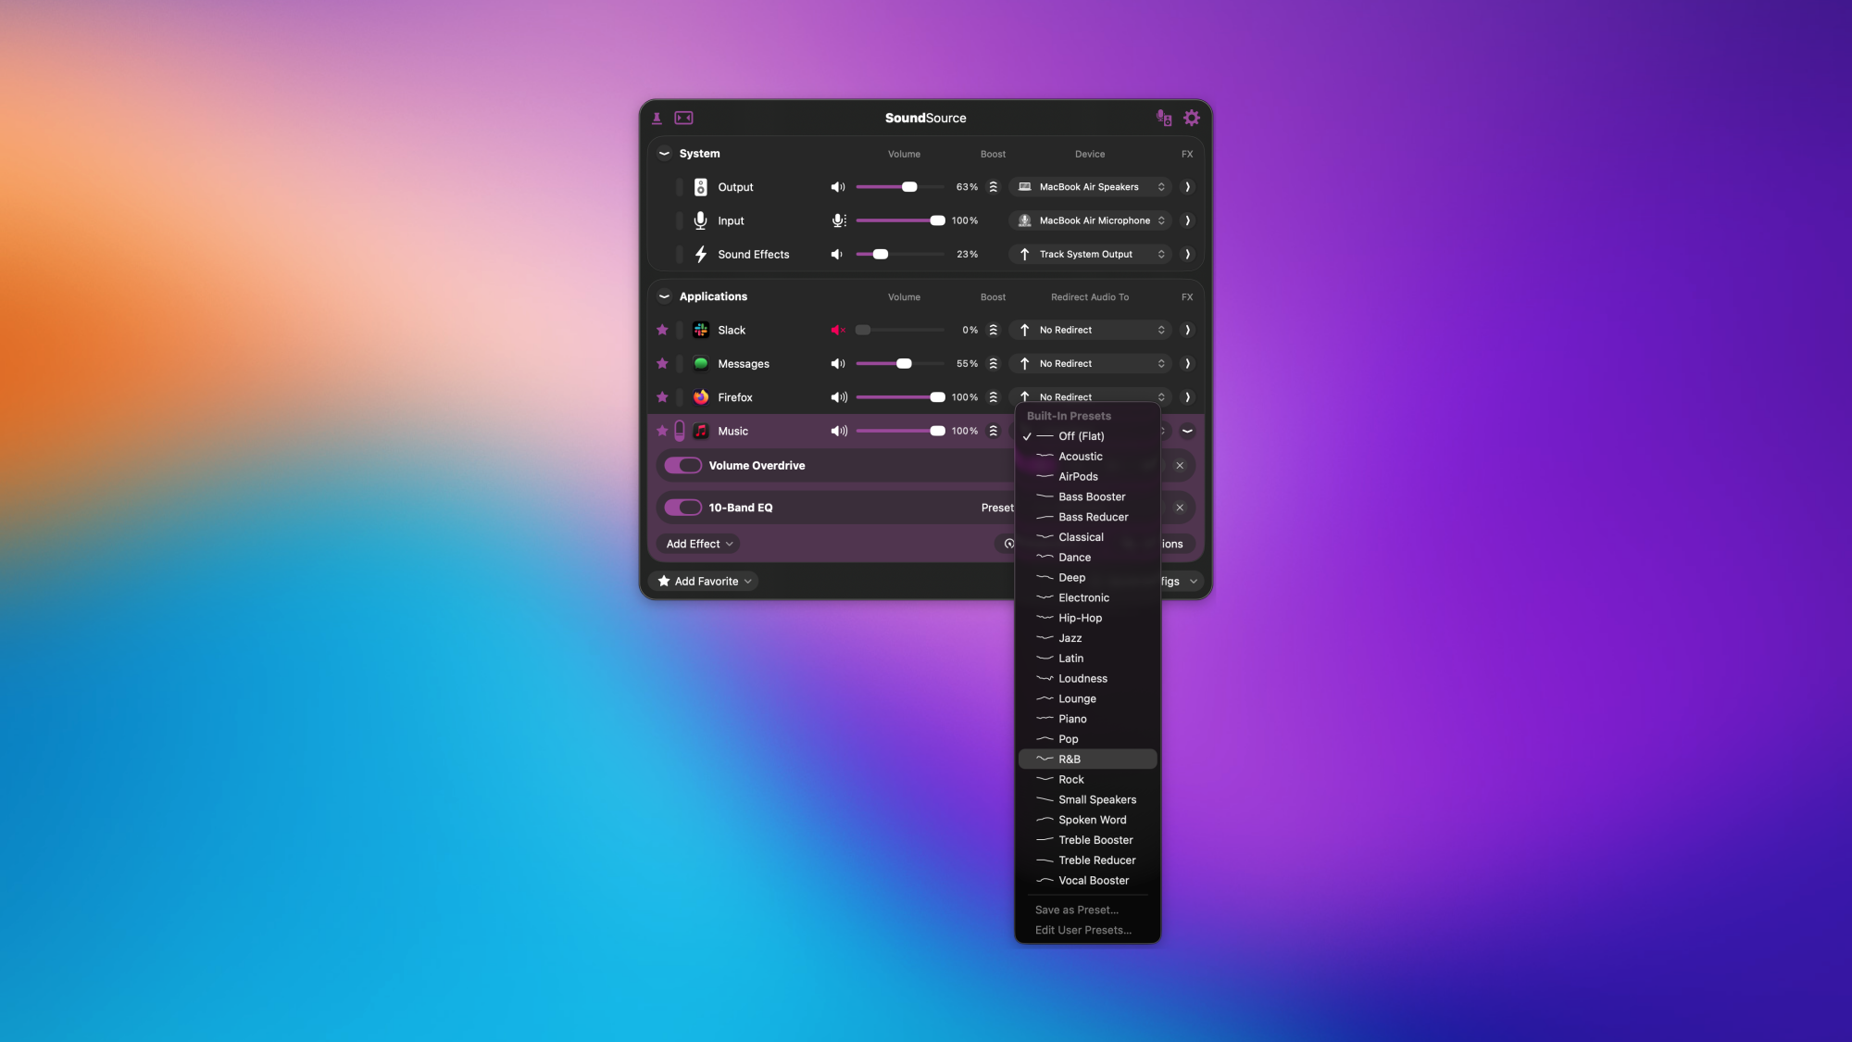This screenshot has width=1852, height=1042.
Task: Open Output device dropdown MacBook Air Speakers
Action: point(1090,187)
